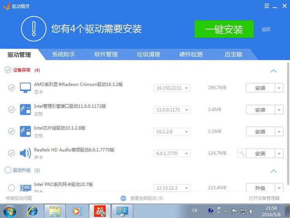Image resolution: width=290 pixels, height=218 pixels.
Task: Uncheck the Realtek HD Audio driver checkbox
Action: [11, 154]
